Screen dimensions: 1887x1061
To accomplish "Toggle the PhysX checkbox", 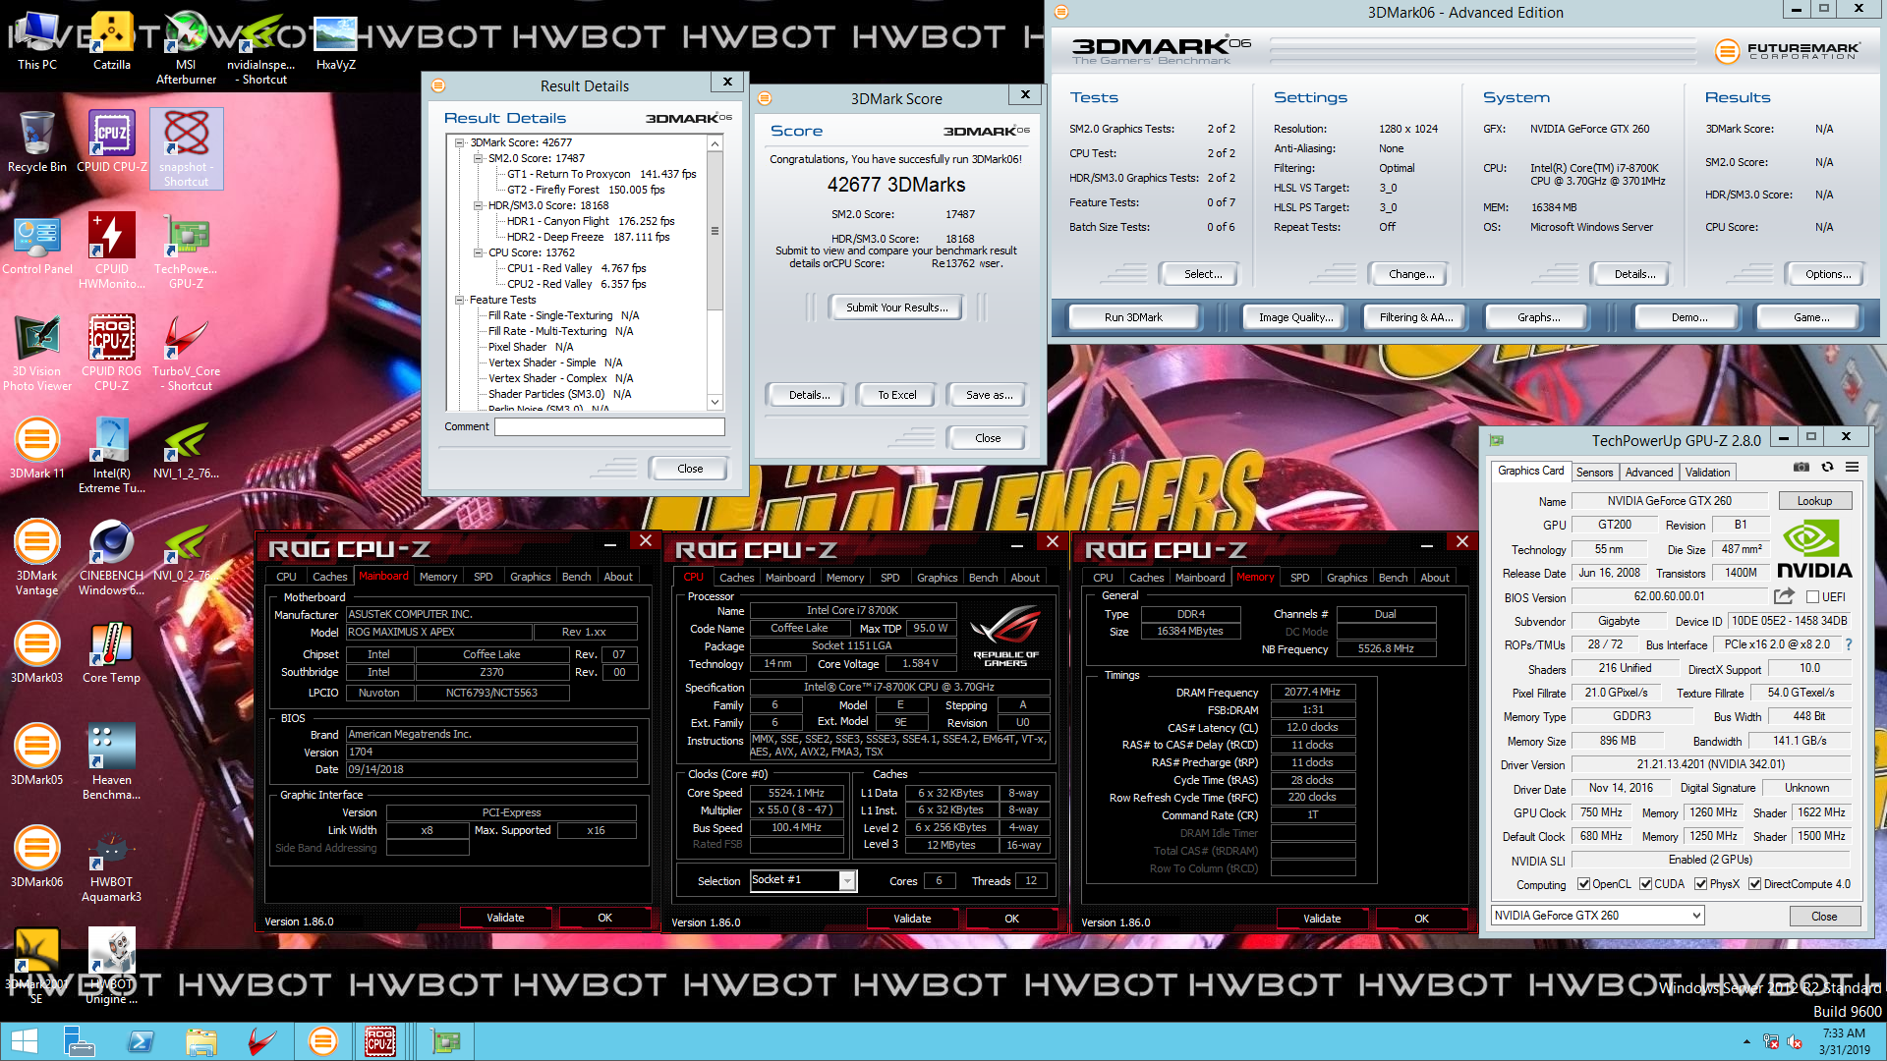I will point(1700,884).
